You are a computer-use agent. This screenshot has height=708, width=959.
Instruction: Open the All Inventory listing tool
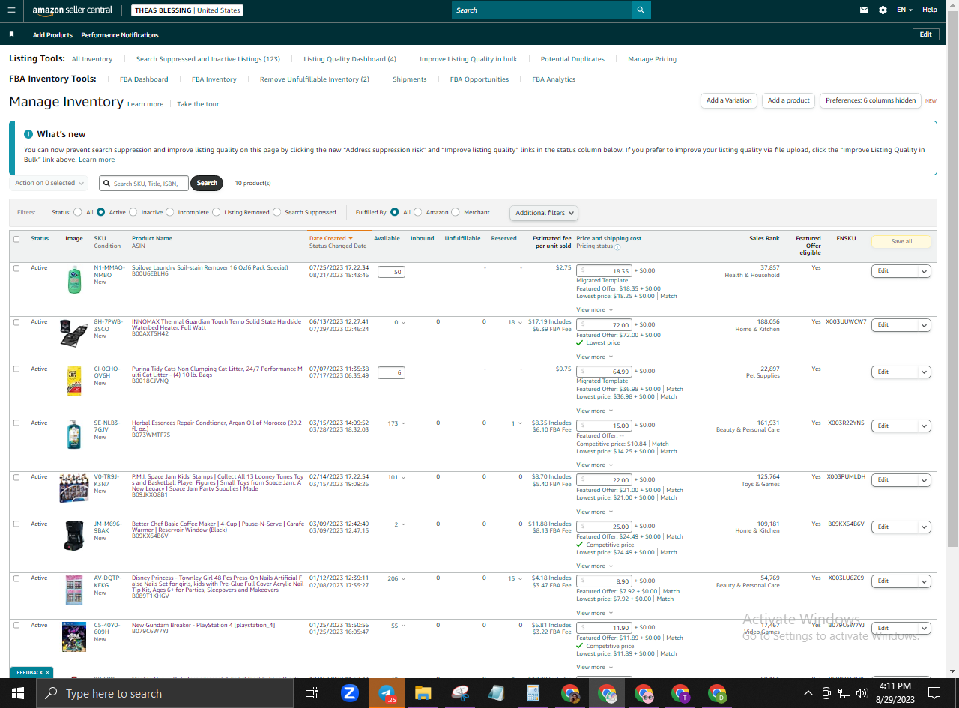point(92,59)
